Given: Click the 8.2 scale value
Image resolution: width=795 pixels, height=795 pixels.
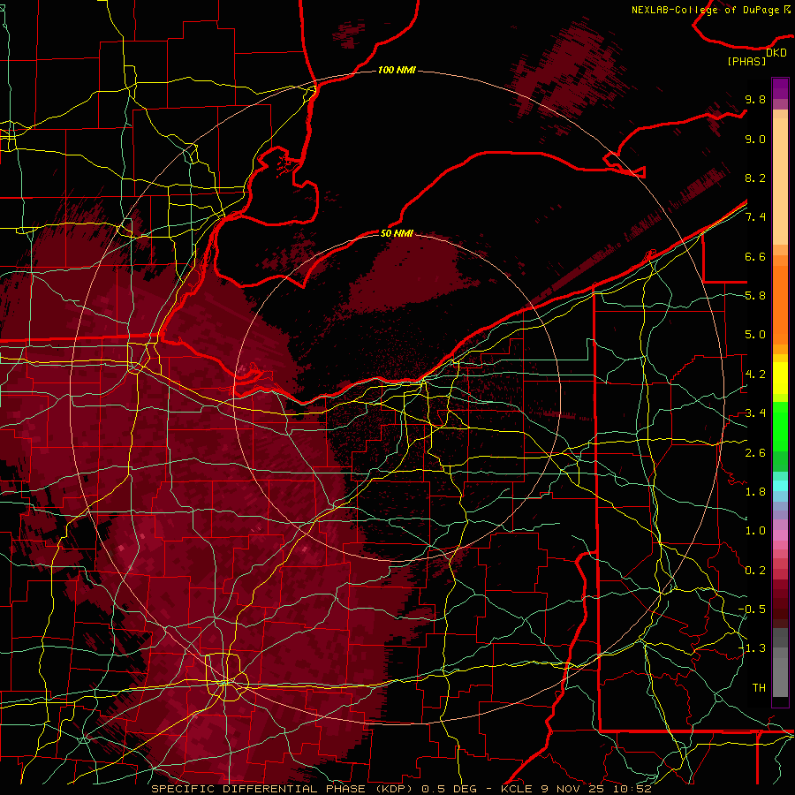Looking at the screenshot, I should [x=755, y=178].
